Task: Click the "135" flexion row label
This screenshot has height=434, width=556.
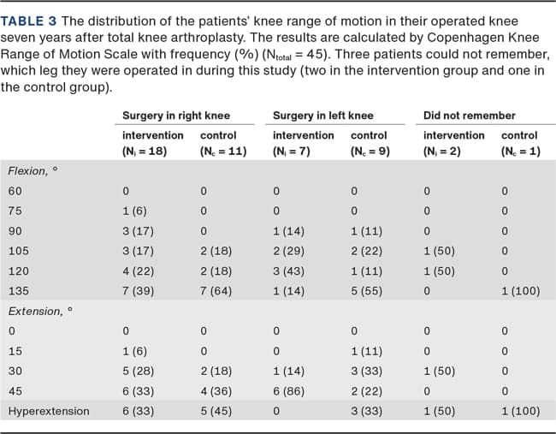Action: [x=16, y=291]
